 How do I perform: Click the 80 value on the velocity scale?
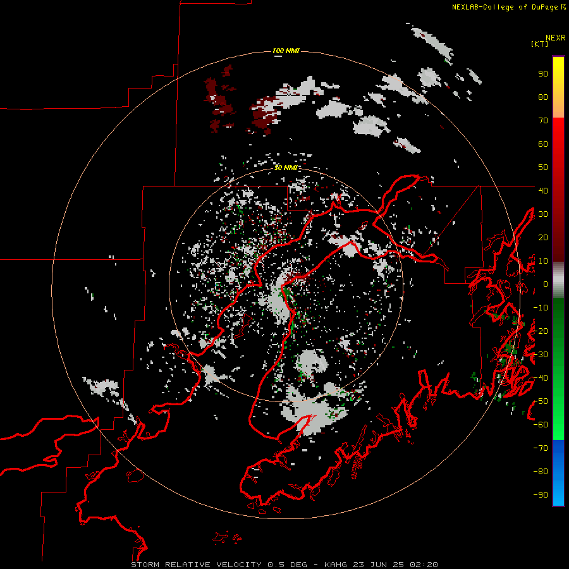coord(543,97)
